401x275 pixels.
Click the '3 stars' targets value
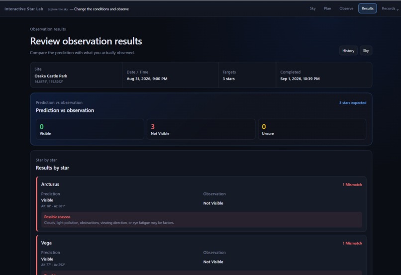pos(229,79)
